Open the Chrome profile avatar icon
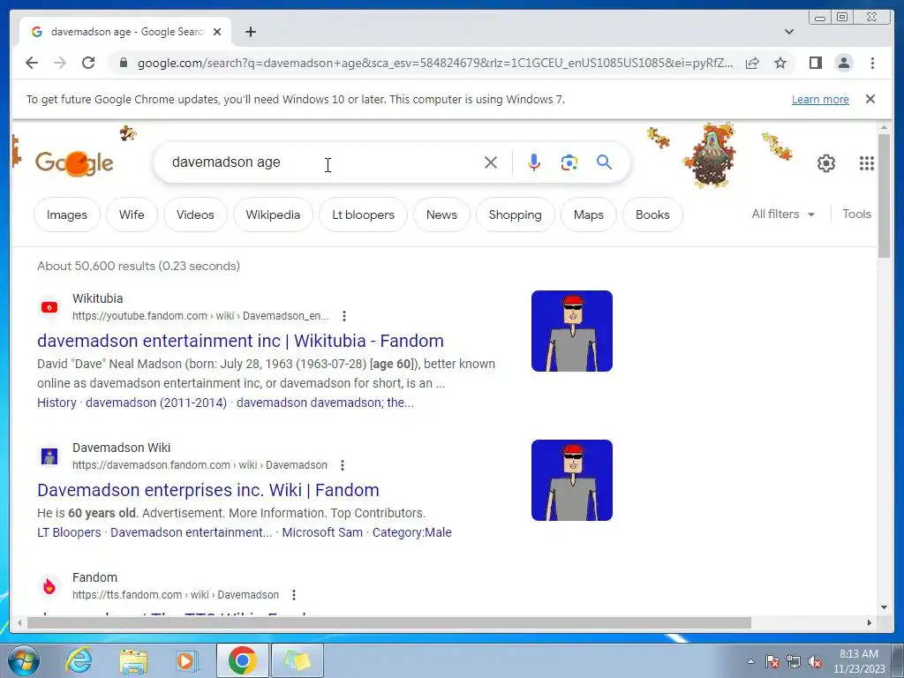 pos(843,63)
